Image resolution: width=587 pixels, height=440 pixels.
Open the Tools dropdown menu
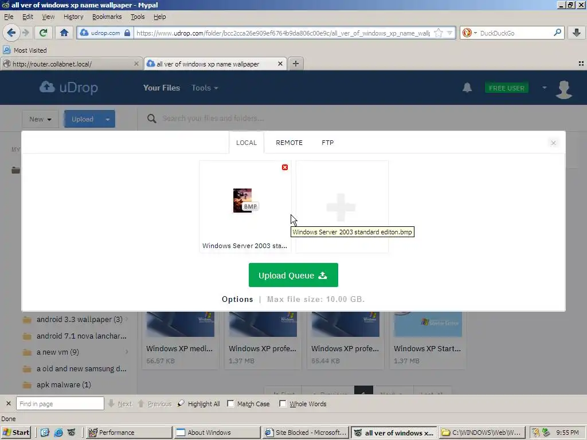[x=205, y=88]
